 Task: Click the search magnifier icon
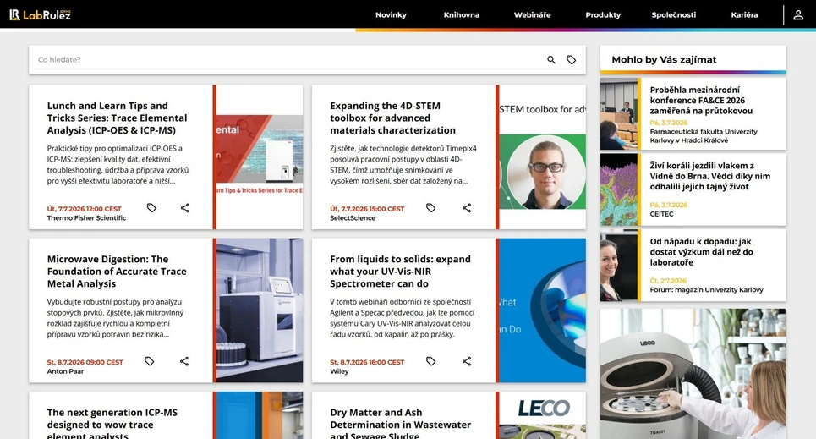point(551,60)
